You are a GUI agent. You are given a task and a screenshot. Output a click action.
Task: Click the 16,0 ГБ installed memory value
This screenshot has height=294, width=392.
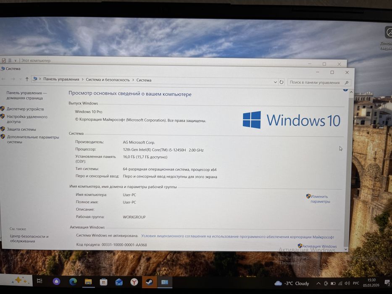click(145, 157)
